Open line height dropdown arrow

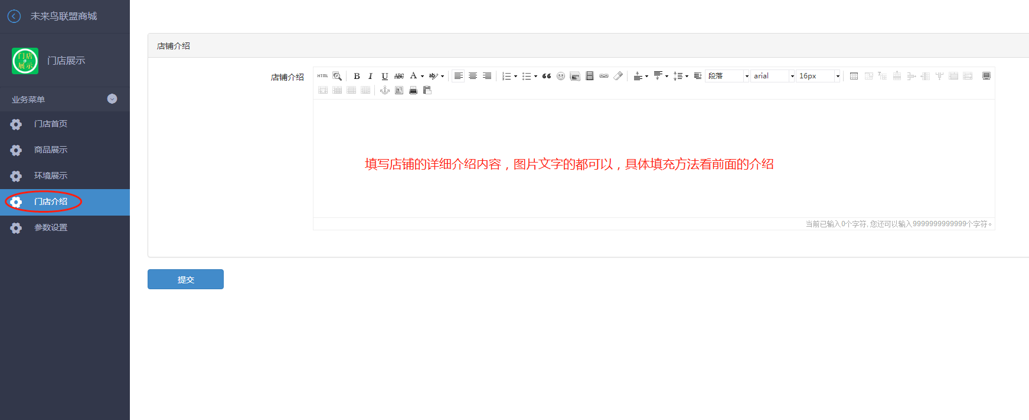687,76
